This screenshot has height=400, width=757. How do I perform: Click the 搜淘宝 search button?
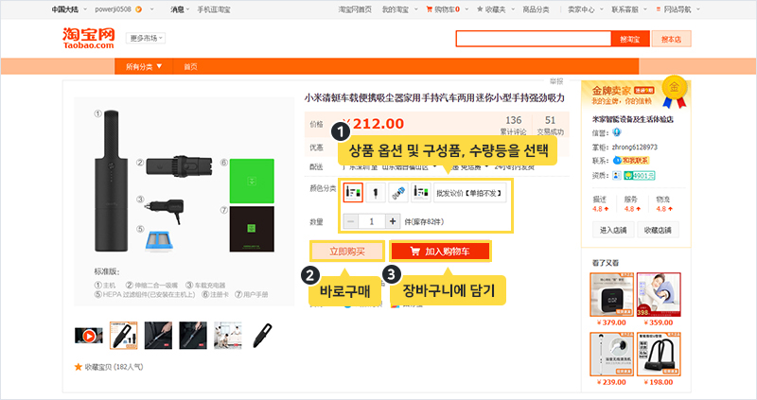(629, 39)
